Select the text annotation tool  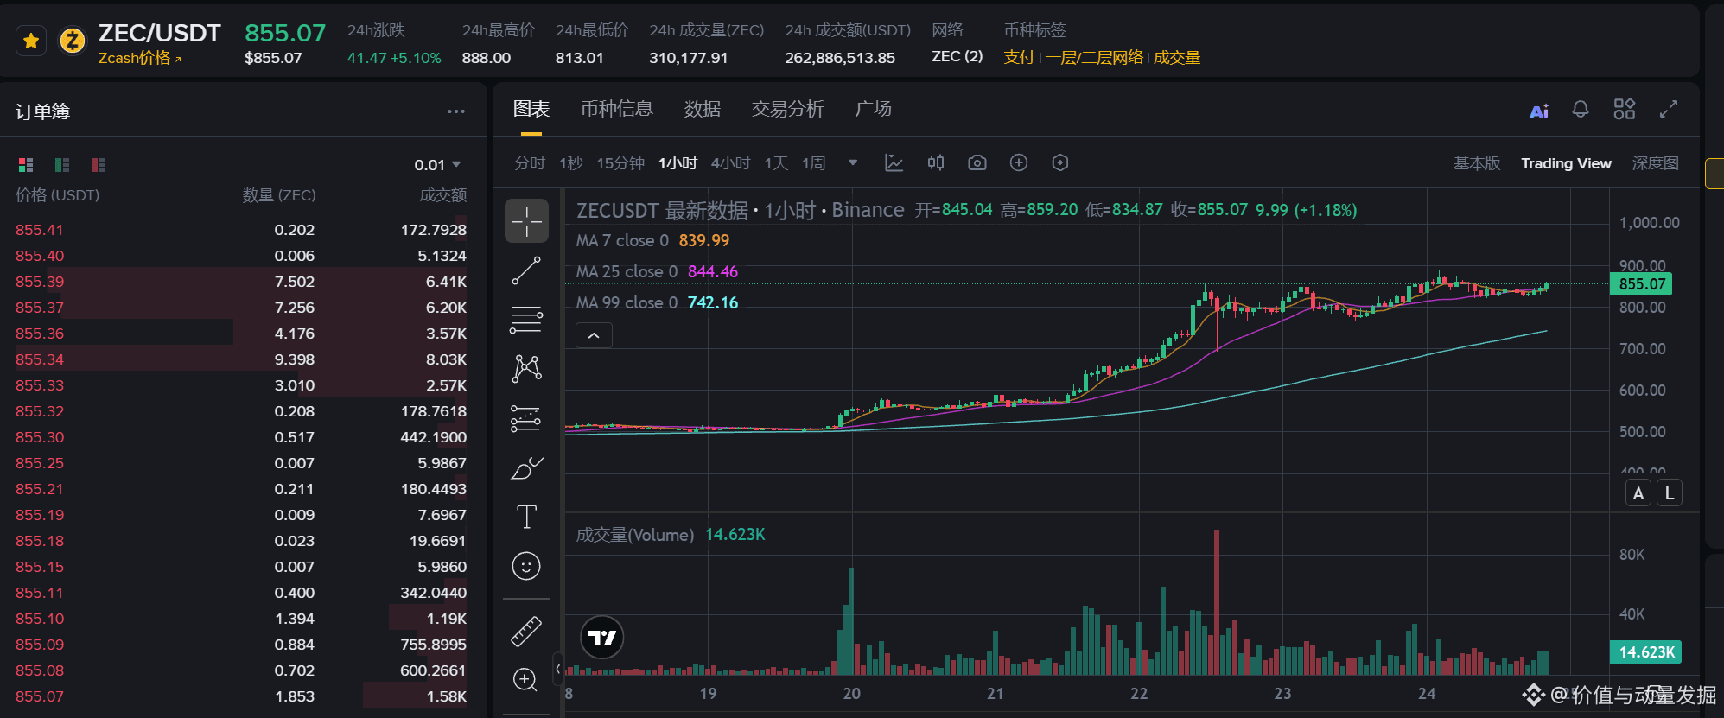tap(526, 517)
